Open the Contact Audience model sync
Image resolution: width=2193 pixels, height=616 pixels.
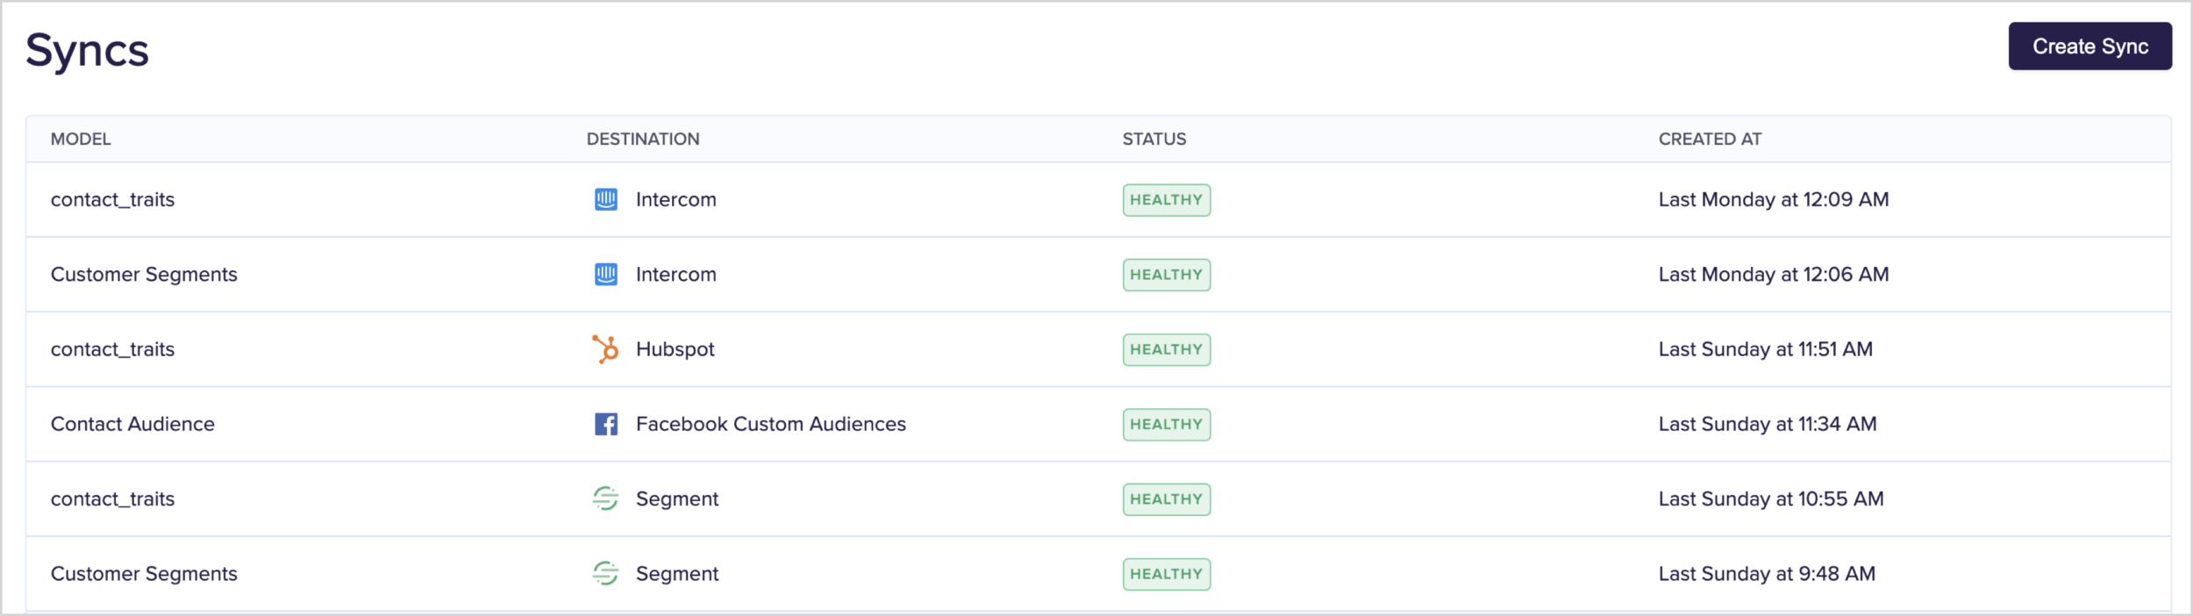pos(132,425)
